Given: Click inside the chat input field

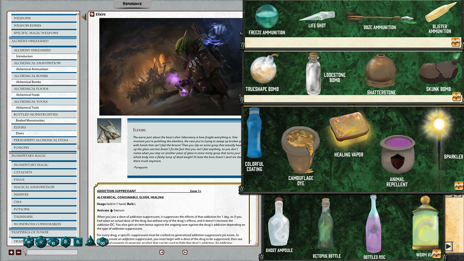Looking at the screenshot, I should coord(53,252).
